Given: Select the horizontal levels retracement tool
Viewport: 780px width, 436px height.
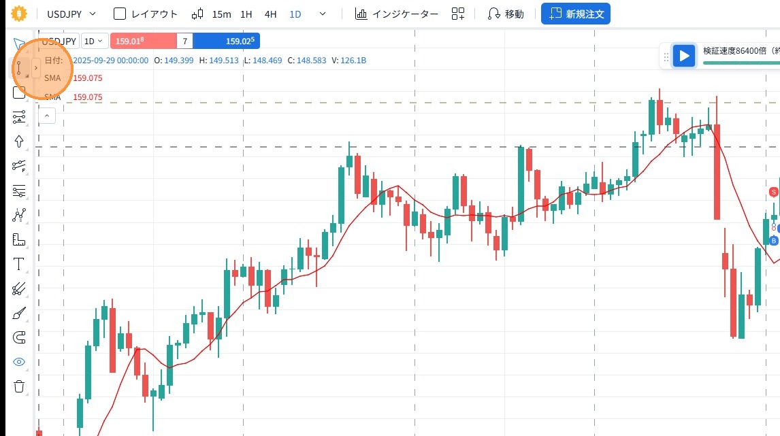Looking at the screenshot, I should point(19,191).
